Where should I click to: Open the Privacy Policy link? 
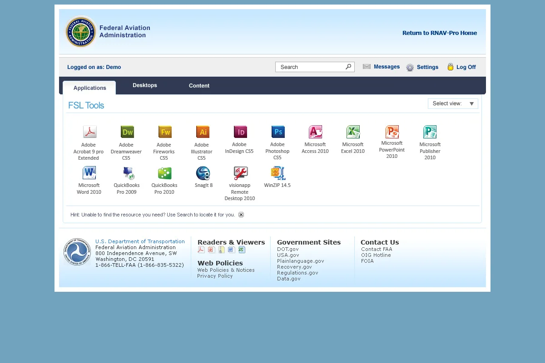pos(215,276)
